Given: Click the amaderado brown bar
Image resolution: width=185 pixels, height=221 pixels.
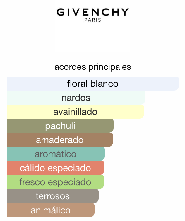Looking at the screenshot, I should coord(60,140).
